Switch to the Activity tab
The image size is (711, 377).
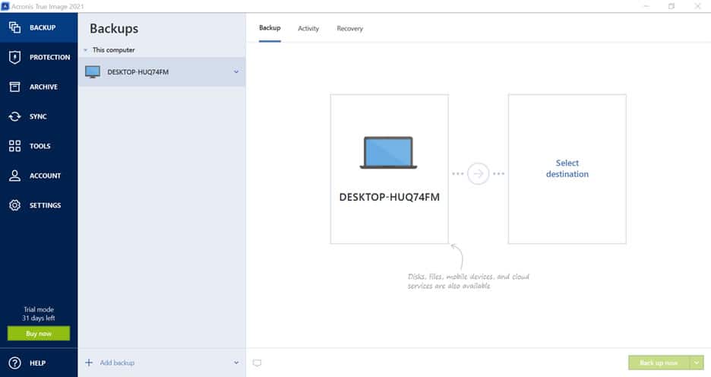pyautogui.click(x=308, y=28)
